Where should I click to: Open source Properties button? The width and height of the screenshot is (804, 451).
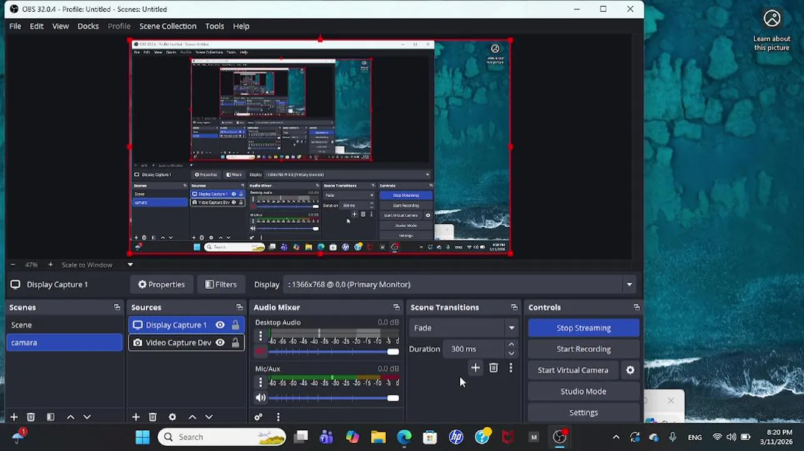[162, 284]
